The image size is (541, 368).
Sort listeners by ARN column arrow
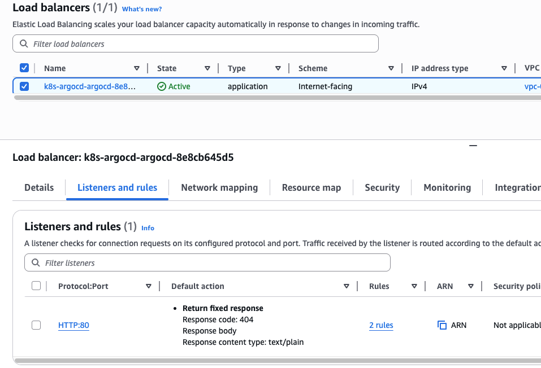(471, 286)
